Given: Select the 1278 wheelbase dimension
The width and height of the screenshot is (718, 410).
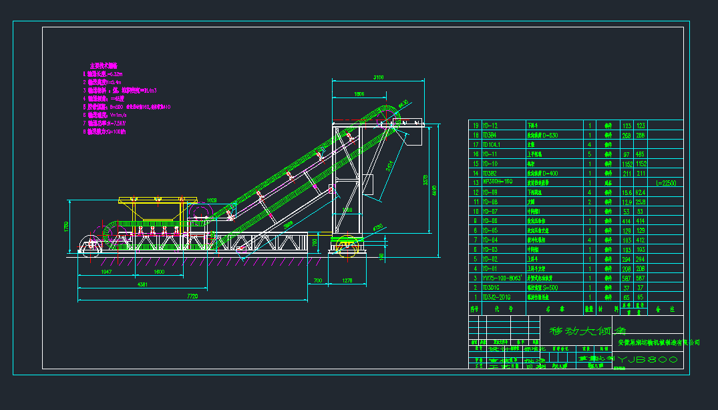Looking at the screenshot, I should (x=348, y=282).
